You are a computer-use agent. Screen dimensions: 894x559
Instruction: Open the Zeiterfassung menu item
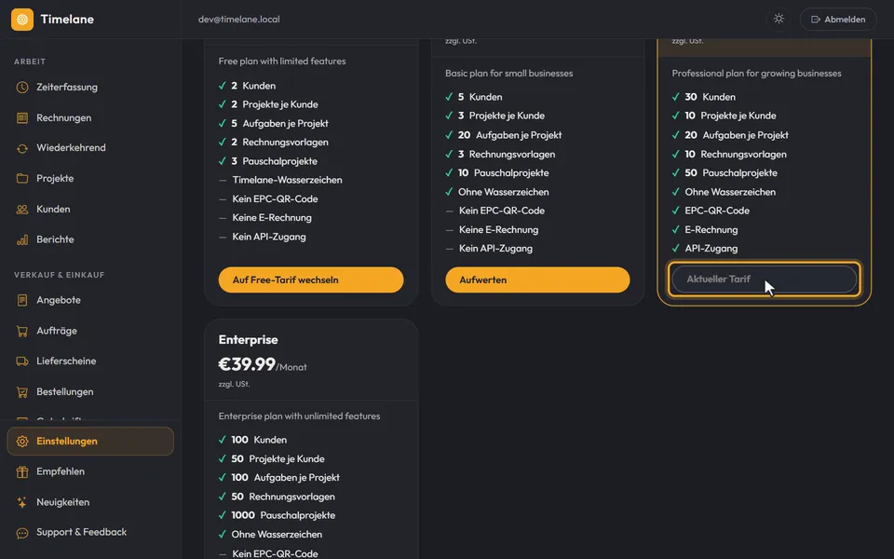[x=90, y=88]
